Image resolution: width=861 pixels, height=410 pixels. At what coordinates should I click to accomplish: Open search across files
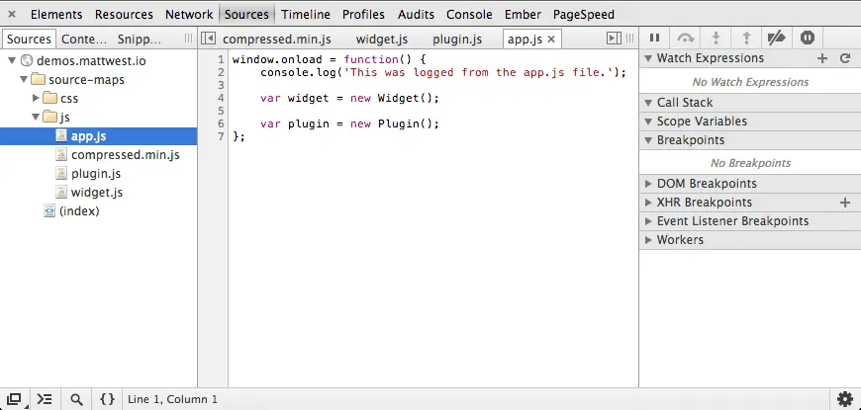pos(77,399)
